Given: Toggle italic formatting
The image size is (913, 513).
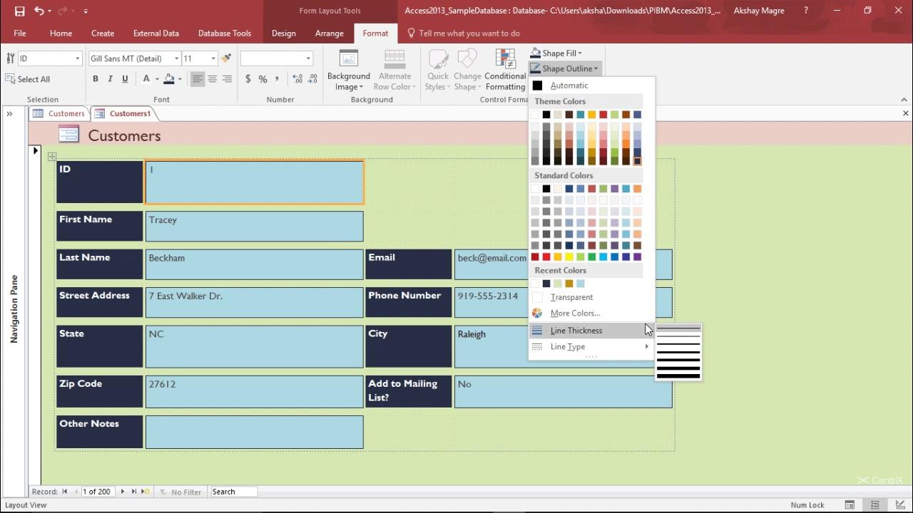Looking at the screenshot, I should tap(111, 79).
